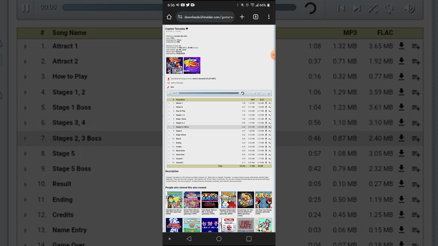Viewport: 438px width, 246px height.
Task: Add Stages 3, 4 to playlist
Action: pyautogui.click(x=270, y=123)
